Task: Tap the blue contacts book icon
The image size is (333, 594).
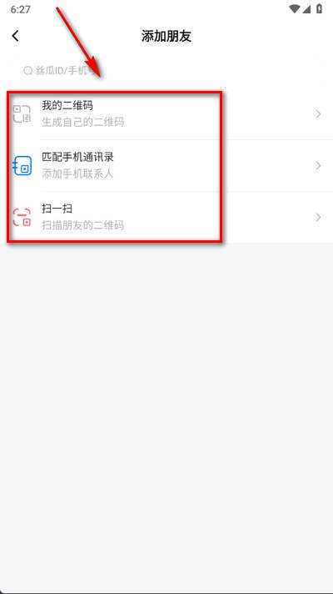Action: (x=22, y=165)
